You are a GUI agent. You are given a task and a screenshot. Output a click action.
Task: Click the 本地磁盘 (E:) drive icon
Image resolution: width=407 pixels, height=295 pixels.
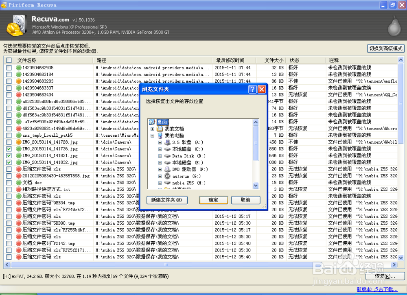click(167, 162)
